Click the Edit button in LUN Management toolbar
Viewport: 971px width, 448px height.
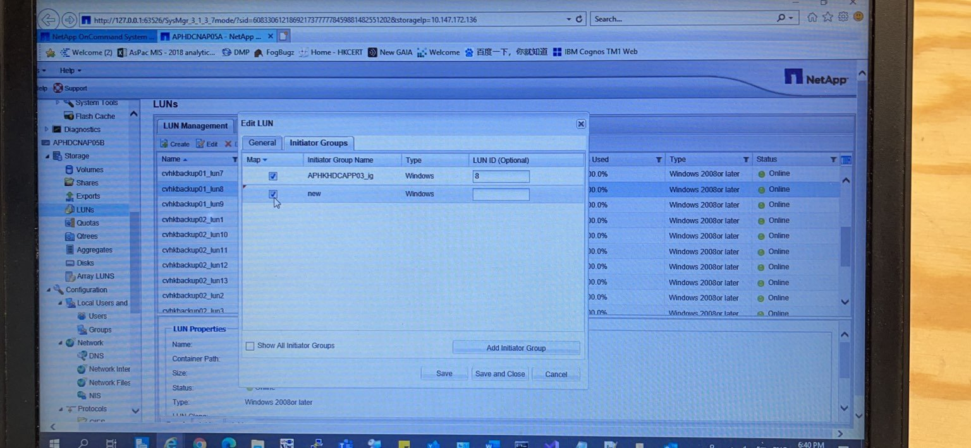click(207, 144)
